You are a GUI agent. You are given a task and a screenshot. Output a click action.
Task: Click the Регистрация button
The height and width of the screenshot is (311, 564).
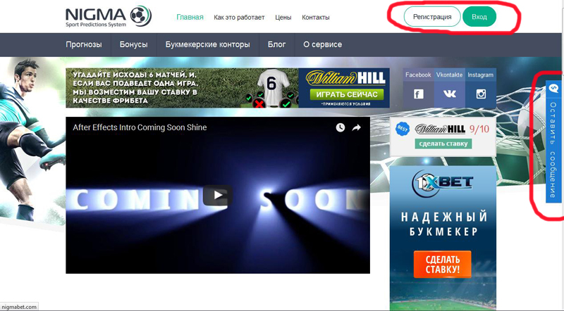432,16
